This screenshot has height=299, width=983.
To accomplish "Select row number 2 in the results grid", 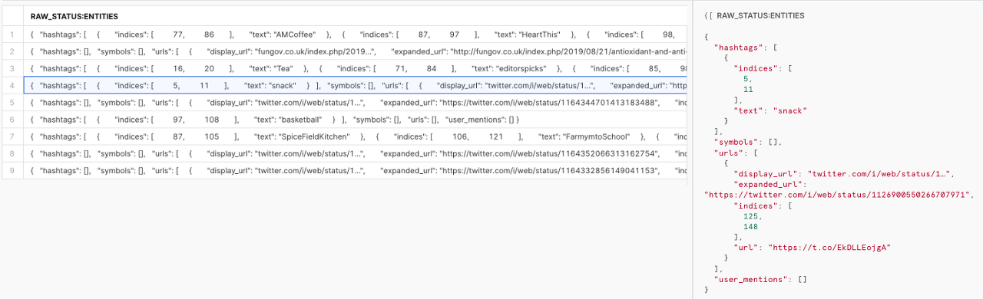I will (12, 51).
